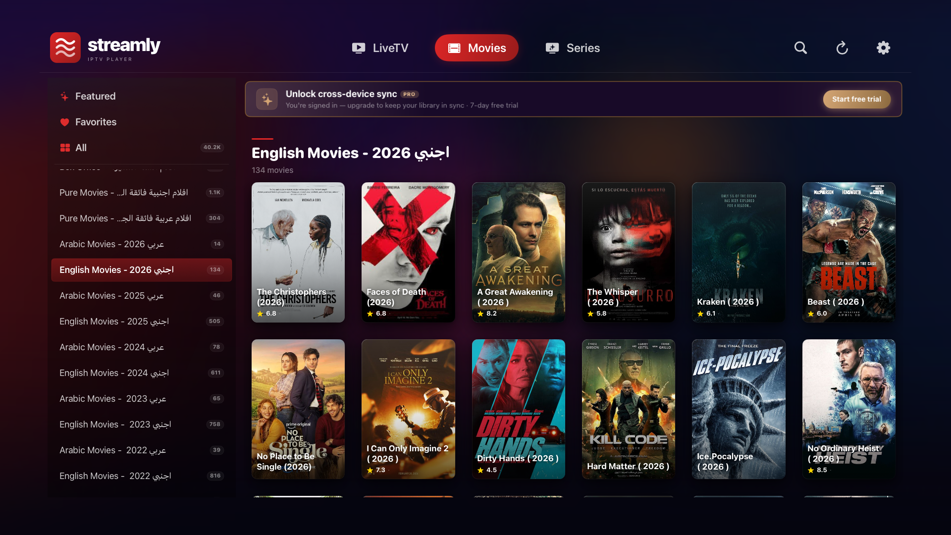Viewport: 951px width, 535px height.
Task: Open the search icon
Action: click(800, 48)
